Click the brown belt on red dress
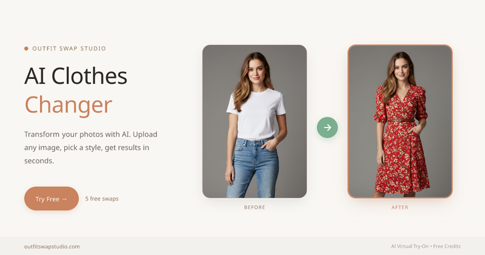The height and width of the screenshot is (255, 485). (401, 121)
